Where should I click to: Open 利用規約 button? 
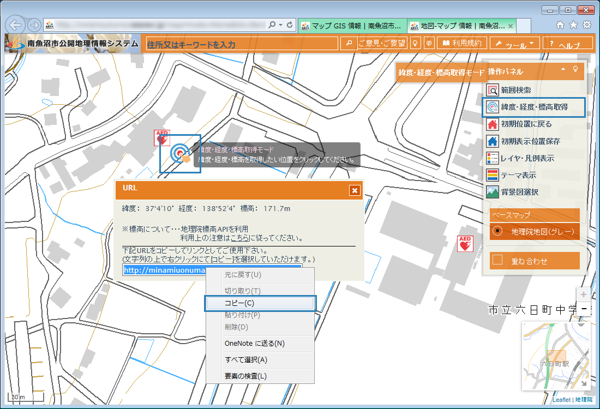462,43
